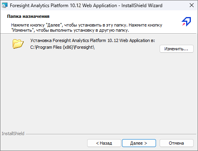Click the instruction line mentioning "Далее"

[x=87, y=25]
